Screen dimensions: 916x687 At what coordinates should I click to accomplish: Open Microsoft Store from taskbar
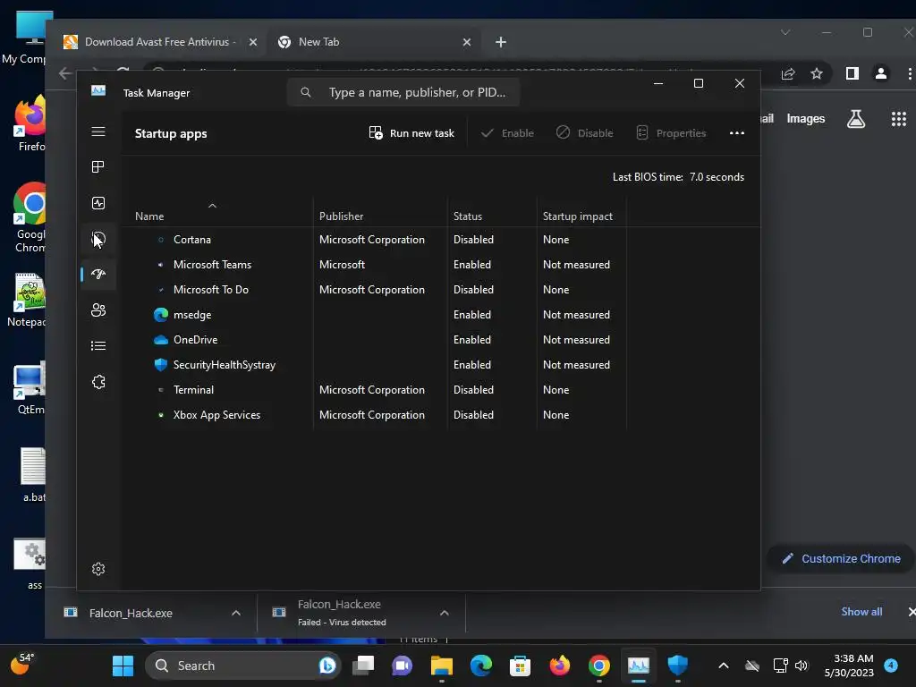click(x=520, y=666)
